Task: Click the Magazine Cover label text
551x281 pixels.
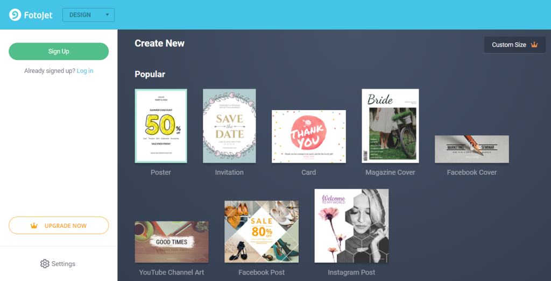Action: 390,172
